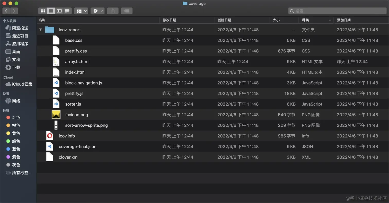Sort by 修改日期 column header

(169, 20)
